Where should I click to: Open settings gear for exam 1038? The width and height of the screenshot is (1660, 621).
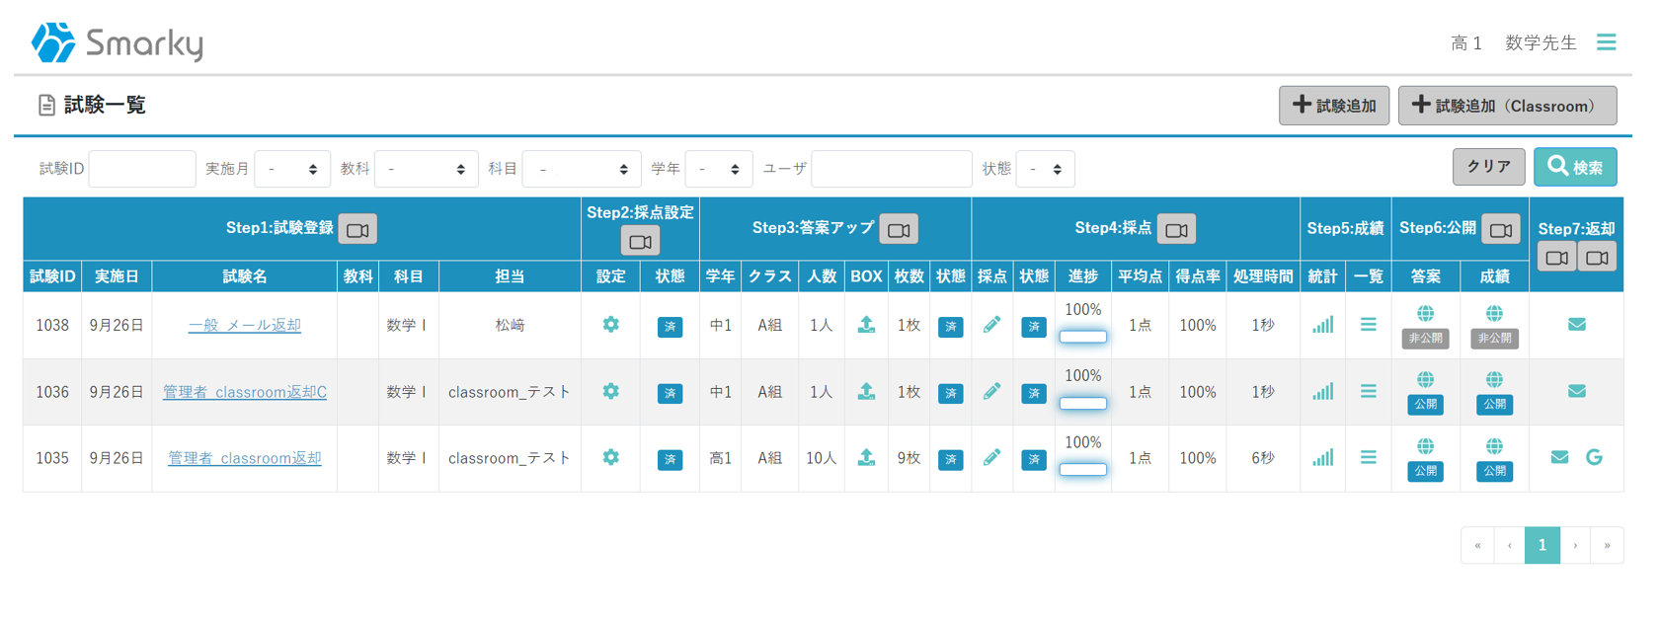click(610, 325)
